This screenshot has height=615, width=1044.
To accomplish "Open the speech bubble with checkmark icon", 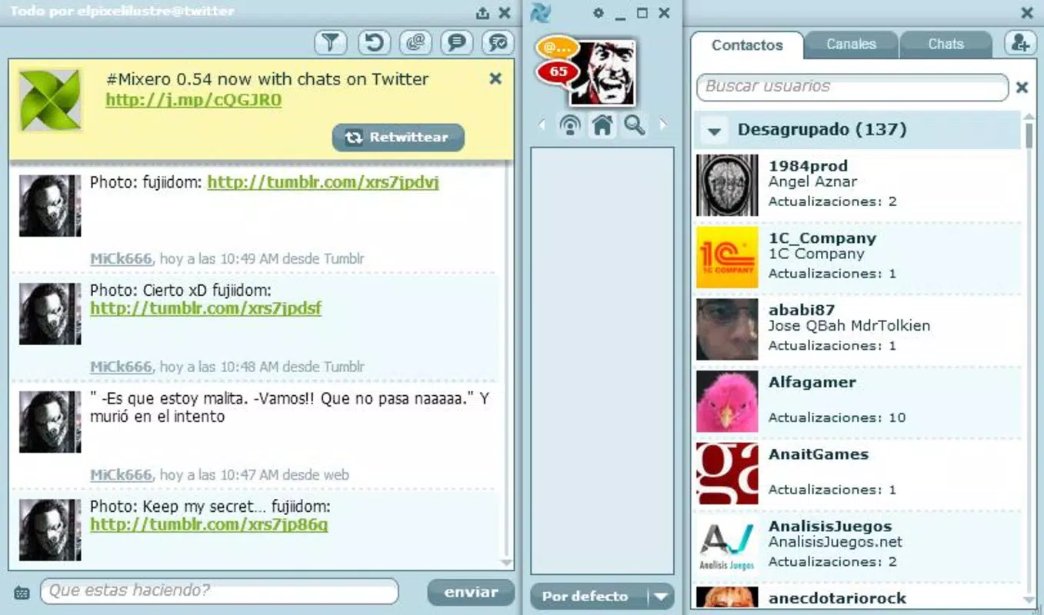I will 499,42.
